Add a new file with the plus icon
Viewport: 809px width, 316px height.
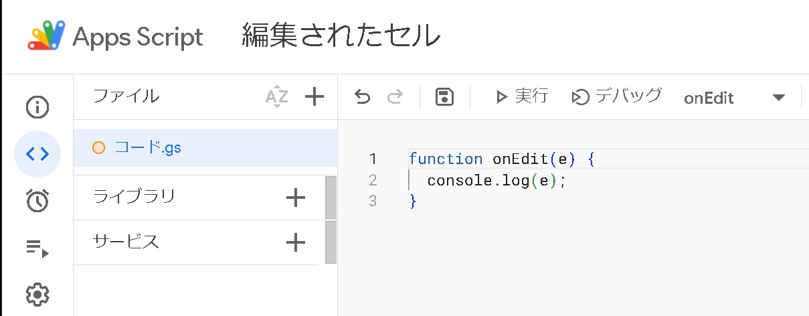(x=314, y=97)
